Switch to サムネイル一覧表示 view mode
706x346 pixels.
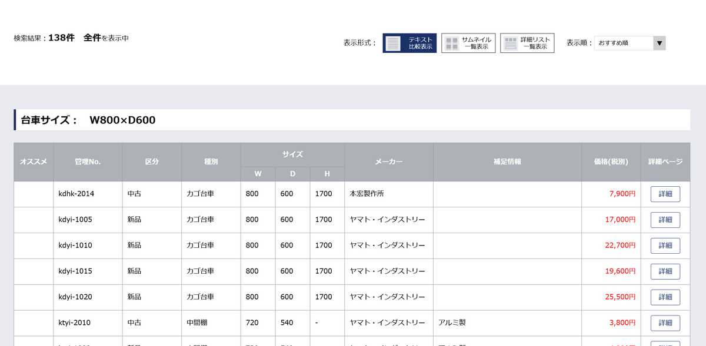point(468,43)
